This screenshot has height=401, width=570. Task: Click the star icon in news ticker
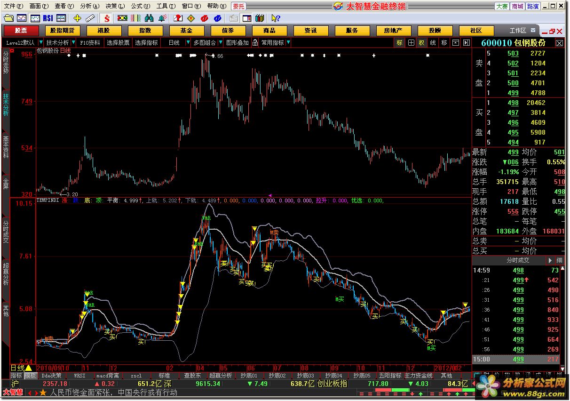point(43,393)
